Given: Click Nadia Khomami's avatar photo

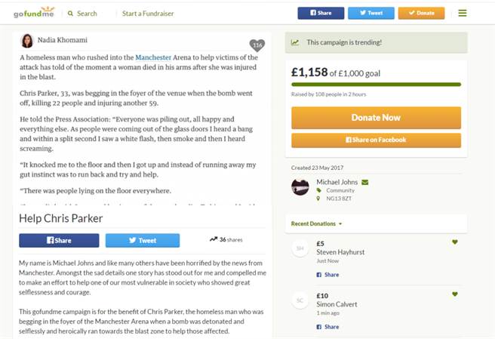Looking at the screenshot, I should tap(27, 41).
